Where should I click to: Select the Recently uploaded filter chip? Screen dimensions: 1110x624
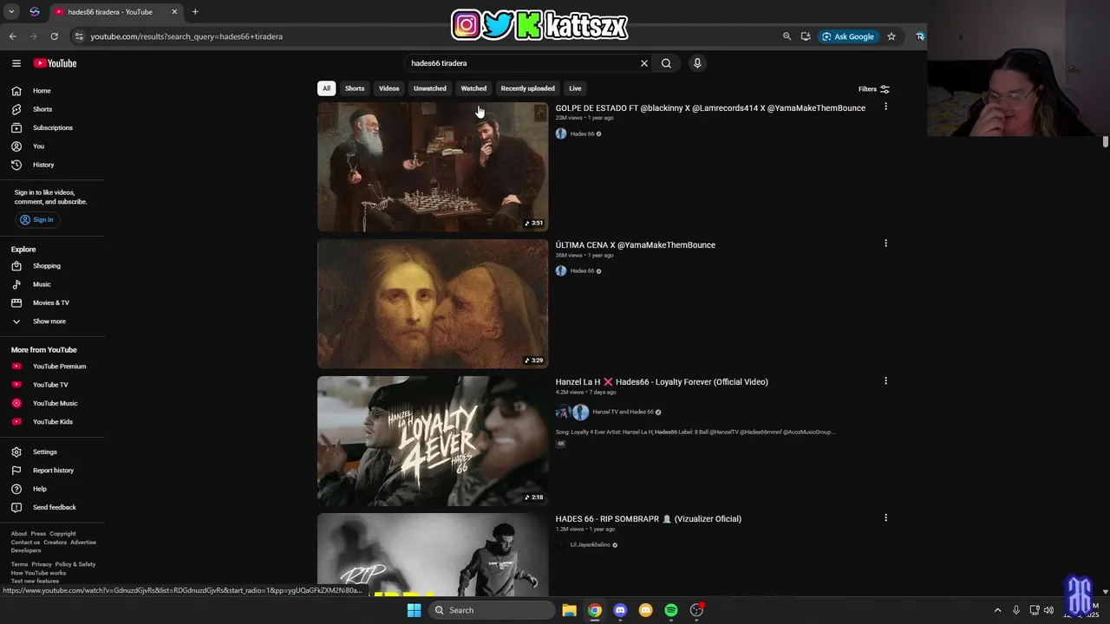527,88
